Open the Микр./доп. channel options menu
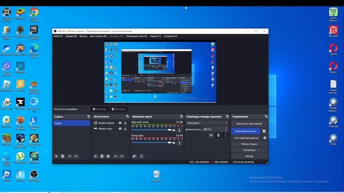The height and width of the screenshot is (193, 344). coord(179,143)
